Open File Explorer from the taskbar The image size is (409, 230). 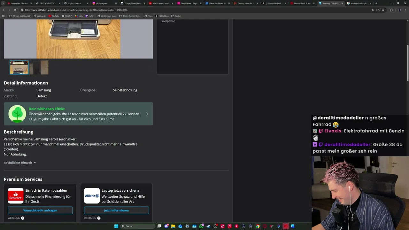pyautogui.click(x=174, y=226)
